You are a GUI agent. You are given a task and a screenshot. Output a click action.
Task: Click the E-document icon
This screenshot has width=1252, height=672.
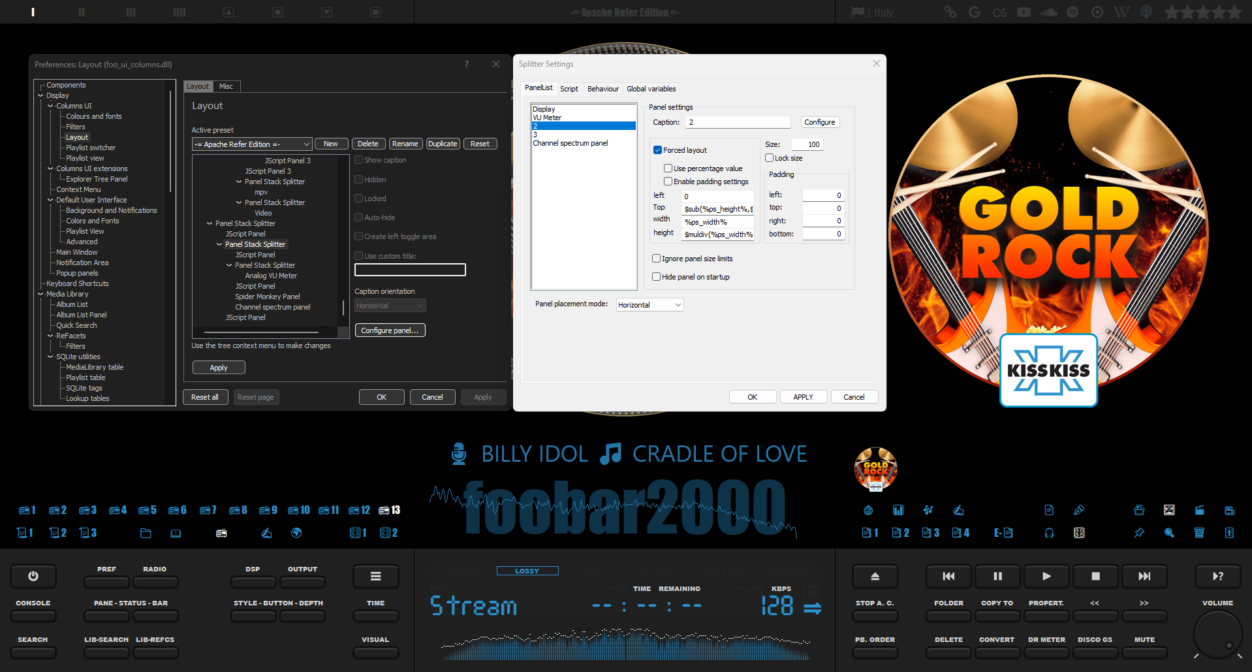[x=1003, y=533]
